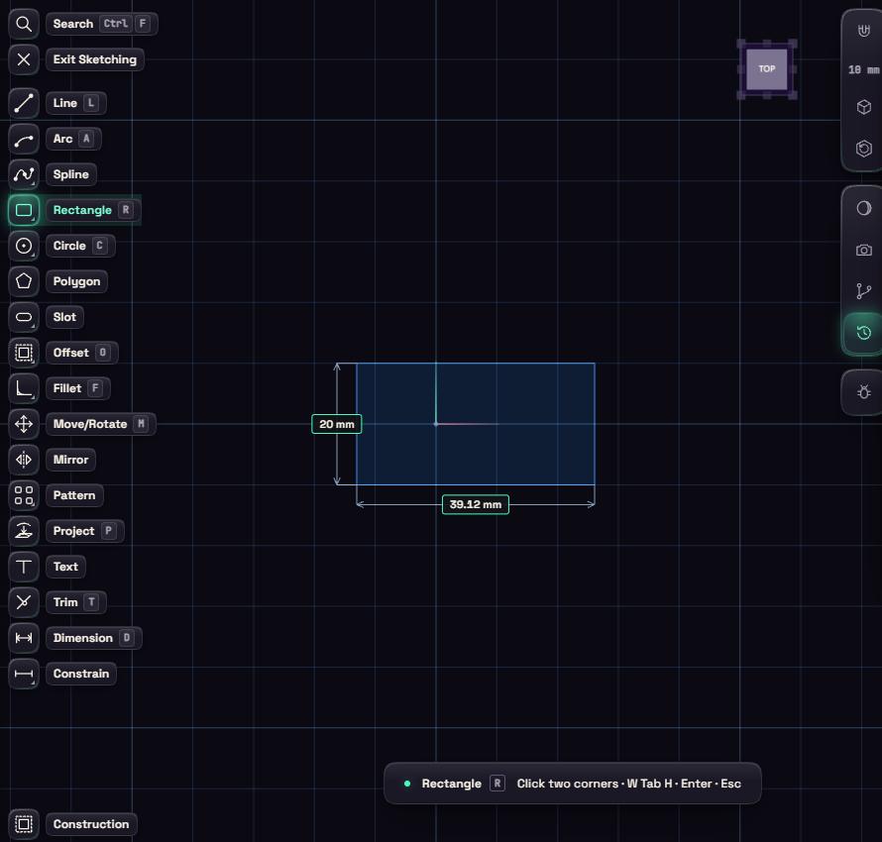The width and height of the screenshot is (882, 842).
Task: Select the Line tool icon
Action: coord(24,103)
